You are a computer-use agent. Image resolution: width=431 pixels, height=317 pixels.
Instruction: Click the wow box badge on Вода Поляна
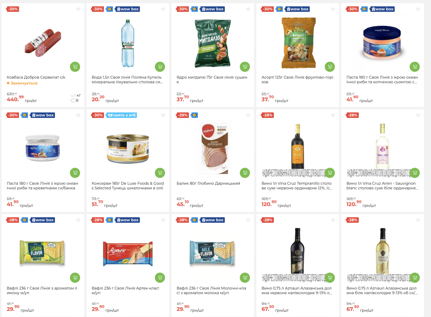[127, 9]
